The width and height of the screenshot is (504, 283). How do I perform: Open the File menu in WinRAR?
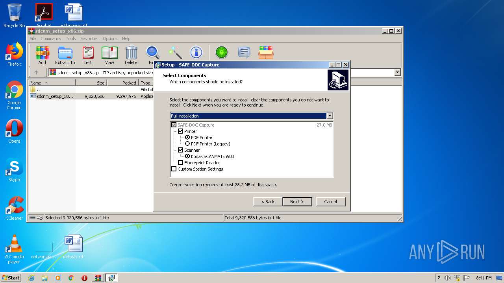(33, 39)
